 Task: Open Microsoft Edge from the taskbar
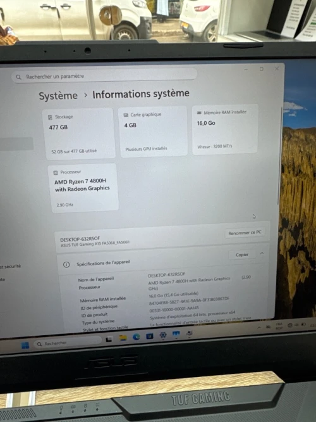137,336
